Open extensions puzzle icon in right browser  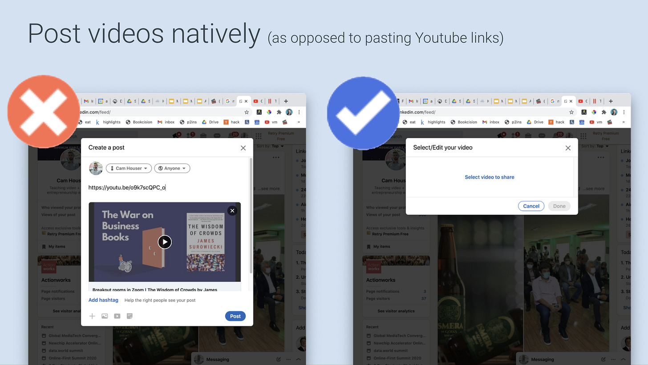point(604,112)
